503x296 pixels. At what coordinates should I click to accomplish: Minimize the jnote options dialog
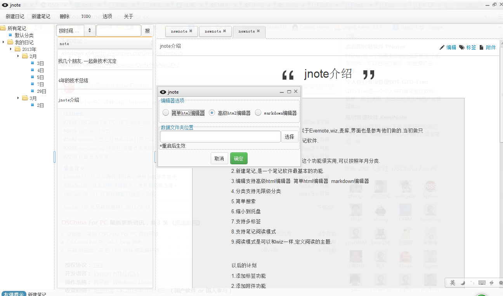point(282,92)
